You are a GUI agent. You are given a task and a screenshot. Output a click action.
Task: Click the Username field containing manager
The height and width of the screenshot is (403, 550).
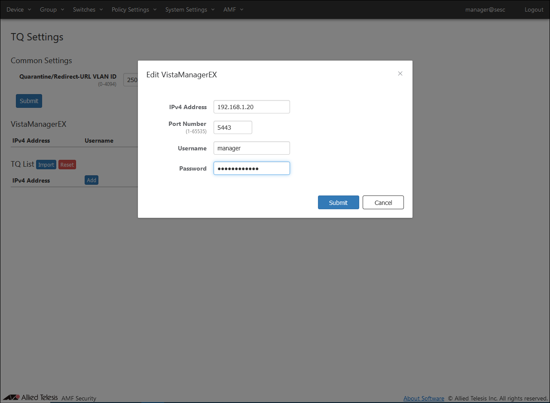(252, 148)
